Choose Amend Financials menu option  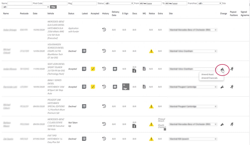(x=209, y=78)
